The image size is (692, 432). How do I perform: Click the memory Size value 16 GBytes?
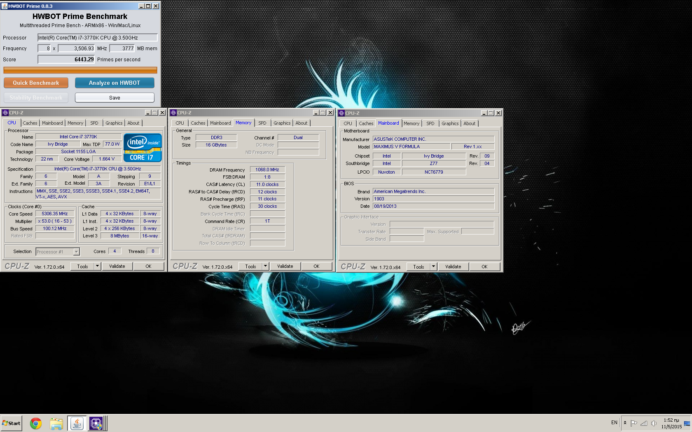[x=216, y=145]
